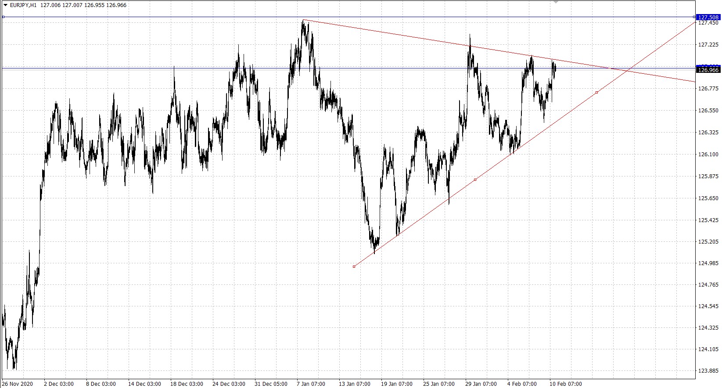Click the 126.550 price scale label
The height and width of the screenshot is (388, 722).
pos(708,111)
